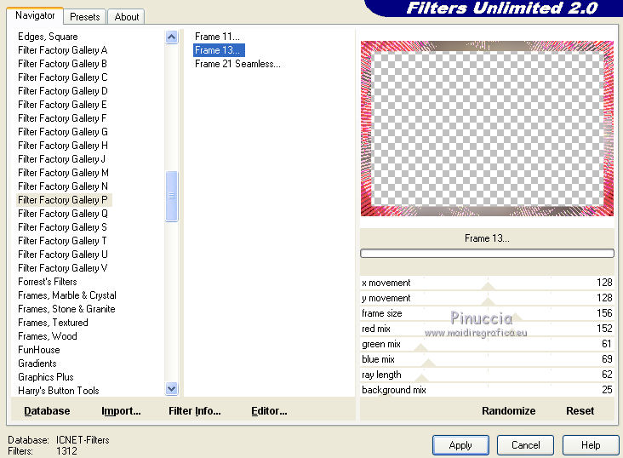Click the Import... button

(x=121, y=410)
